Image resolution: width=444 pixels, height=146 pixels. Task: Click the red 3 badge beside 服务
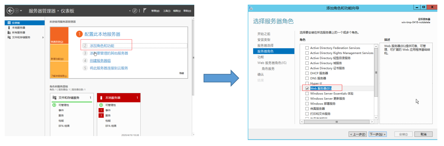(x=101, y=115)
